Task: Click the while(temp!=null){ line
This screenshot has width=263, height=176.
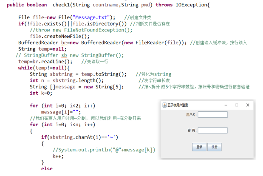Action: (x=44, y=68)
